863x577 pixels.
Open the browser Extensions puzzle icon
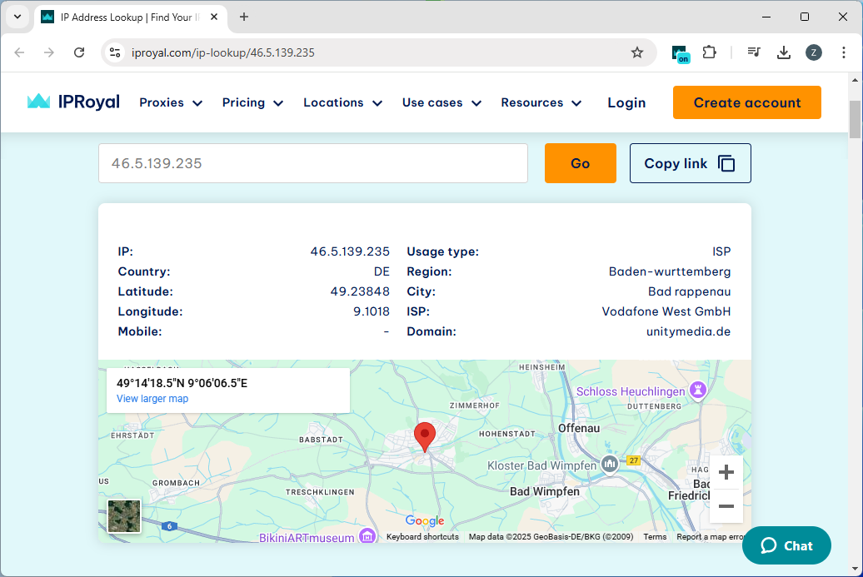[710, 52]
